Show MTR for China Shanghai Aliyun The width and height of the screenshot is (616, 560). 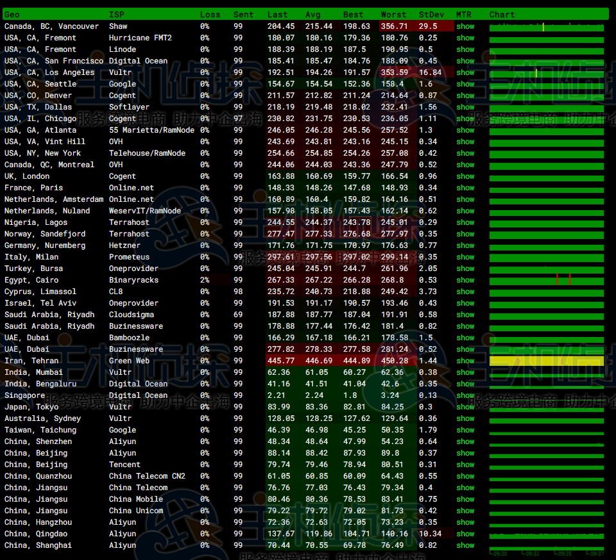(465, 545)
